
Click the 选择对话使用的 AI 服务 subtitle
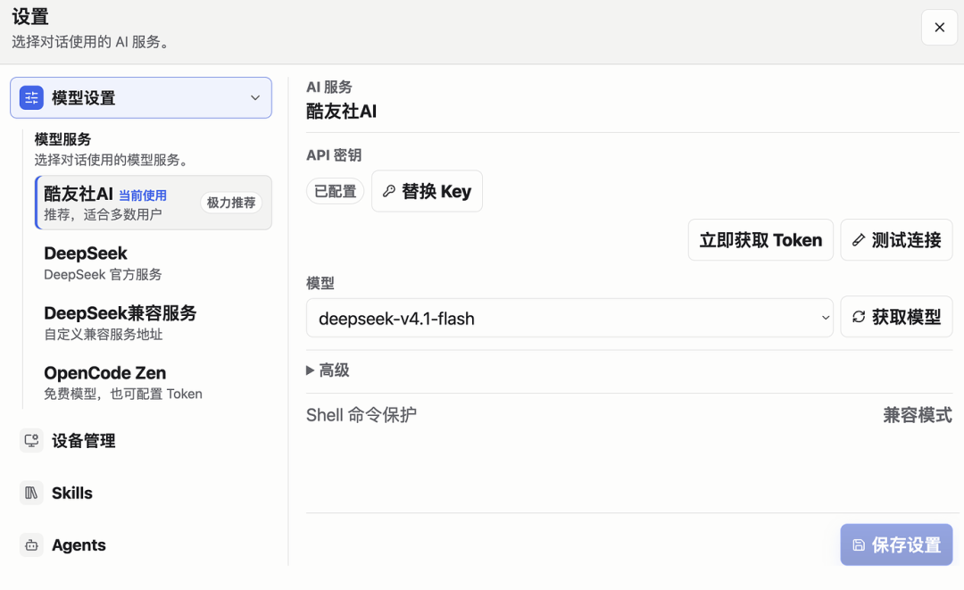[90, 42]
